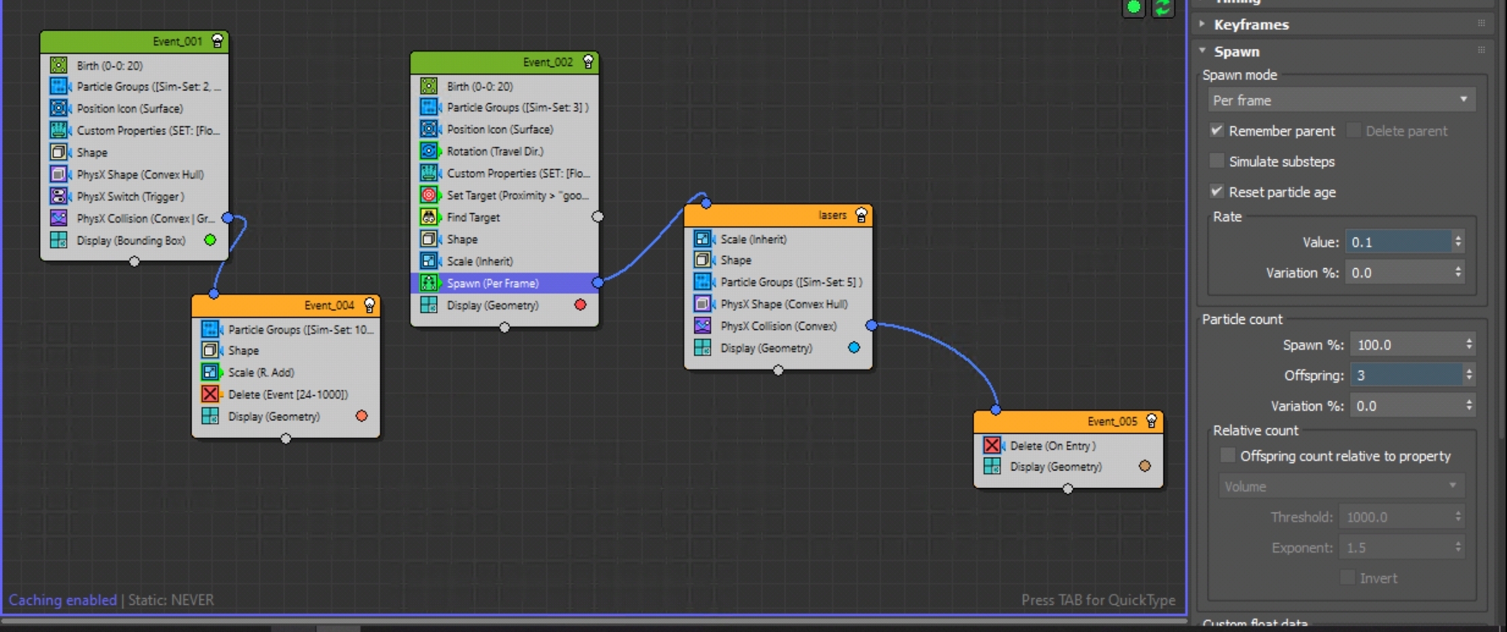Toggle Event_004 lightbulb enable icon
This screenshot has height=632, width=1507.
(369, 305)
